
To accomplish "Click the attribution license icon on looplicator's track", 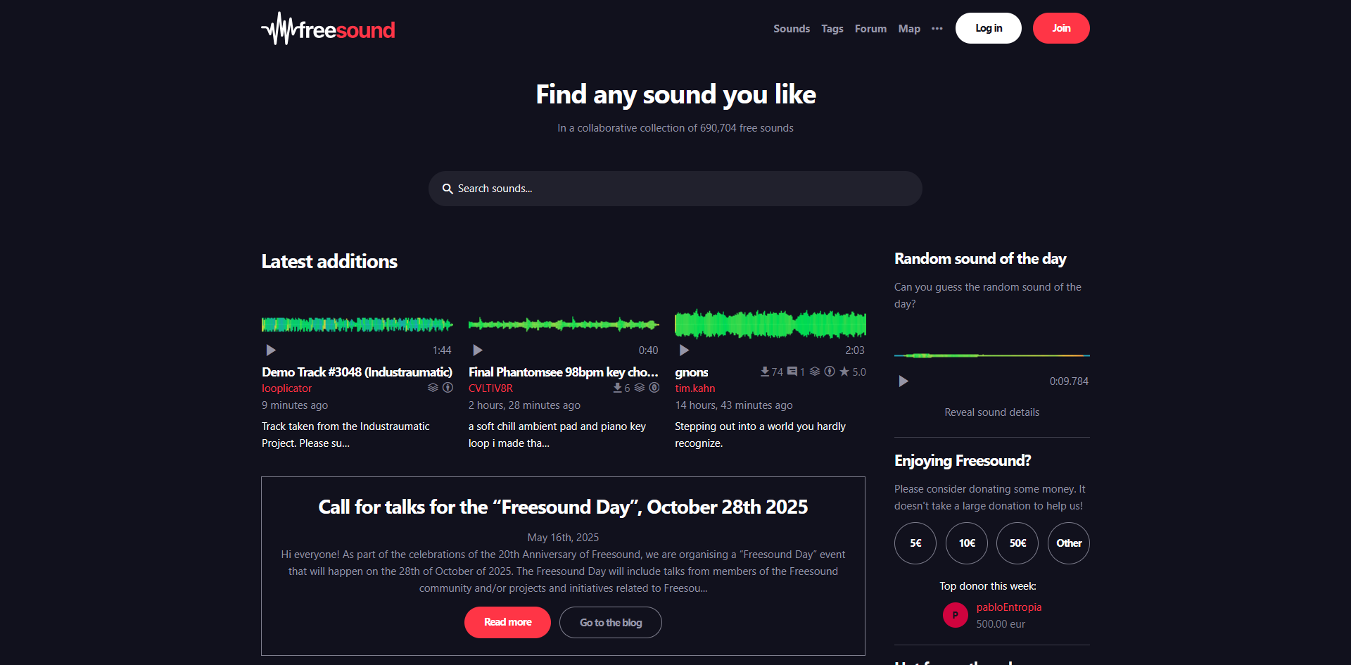I will tap(448, 388).
